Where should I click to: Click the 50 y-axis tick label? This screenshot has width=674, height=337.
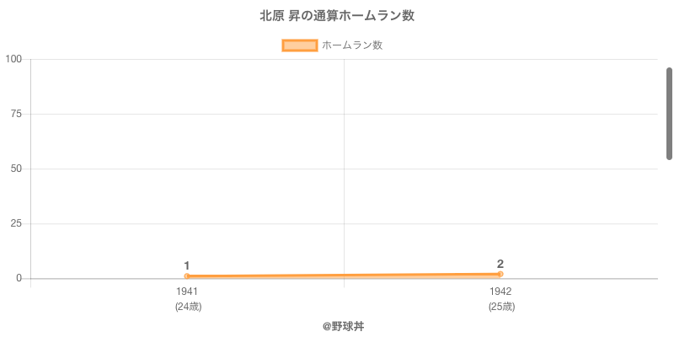pos(17,168)
